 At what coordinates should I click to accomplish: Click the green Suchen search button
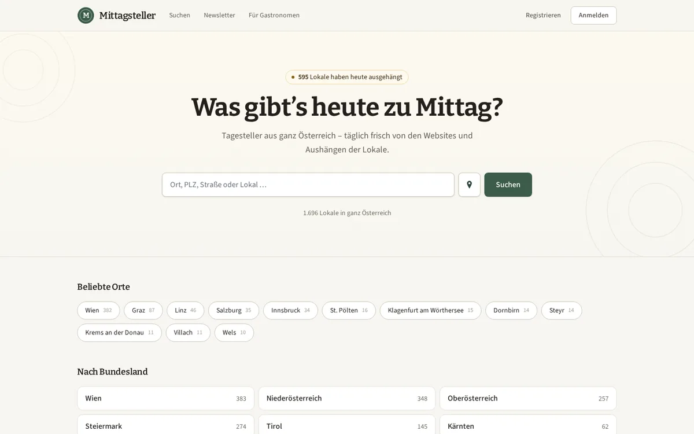click(x=508, y=185)
